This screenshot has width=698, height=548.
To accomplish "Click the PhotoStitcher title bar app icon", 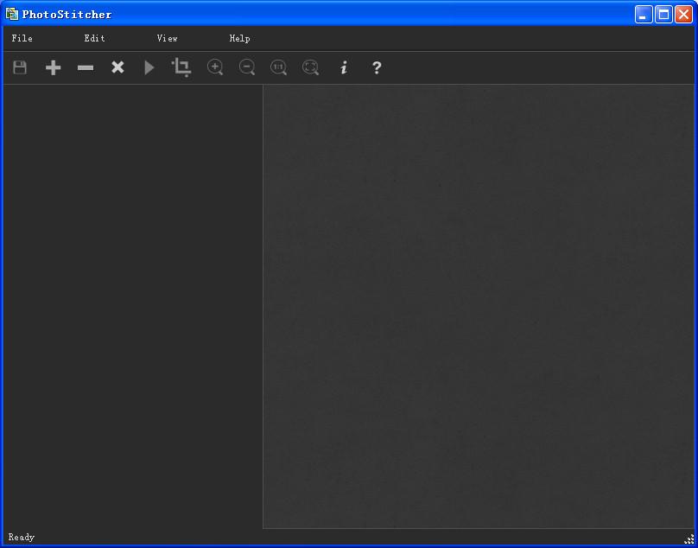I will (x=12, y=14).
